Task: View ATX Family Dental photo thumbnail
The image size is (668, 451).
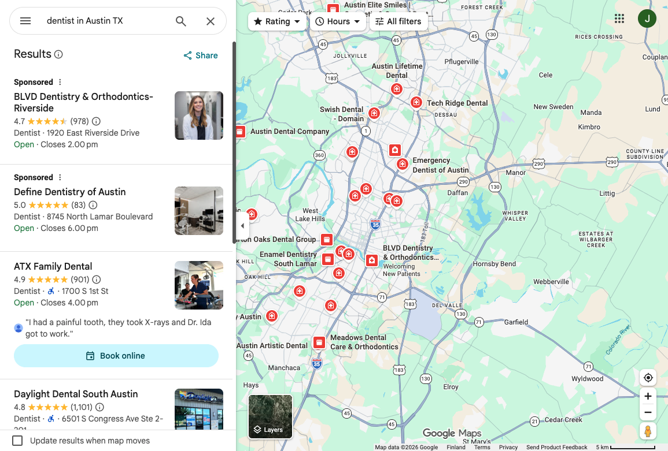Action: pos(199,285)
